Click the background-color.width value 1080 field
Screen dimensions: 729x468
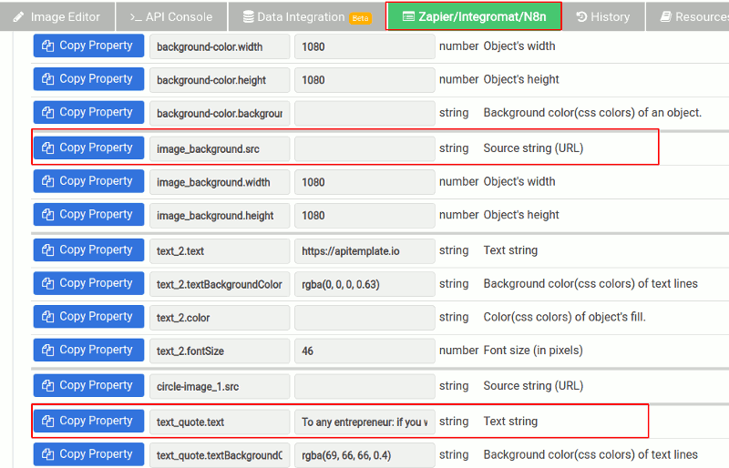364,46
